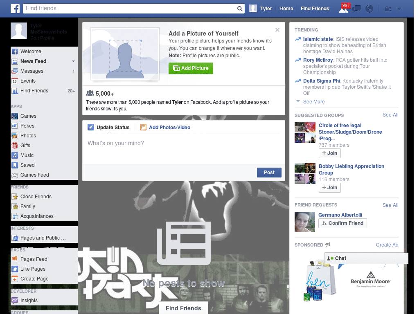Open the Rory McIlroy trending topic
419x314 pixels.
(318, 60)
